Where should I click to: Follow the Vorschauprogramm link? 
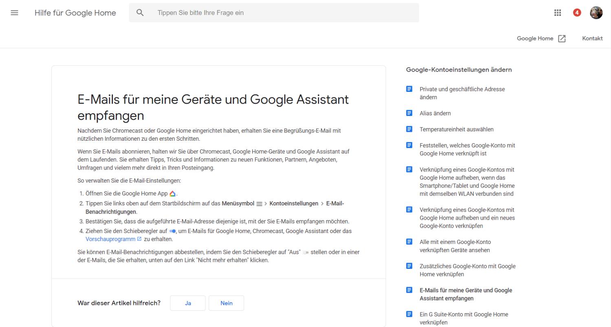coord(111,239)
